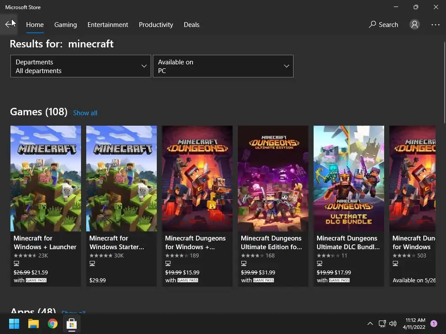This screenshot has width=446, height=334.
Task: Expand the Available on PC dropdown
Action: click(223, 66)
